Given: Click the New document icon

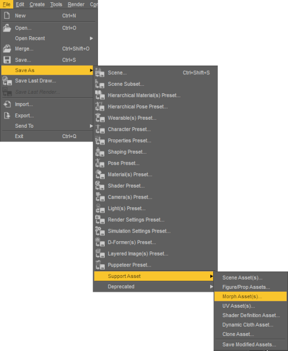Looking at the screenshot, I should (x=7, y=16).
